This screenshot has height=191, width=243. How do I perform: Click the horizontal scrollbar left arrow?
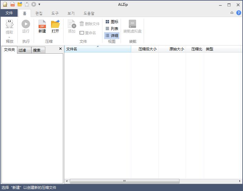(x=67, y=181)
